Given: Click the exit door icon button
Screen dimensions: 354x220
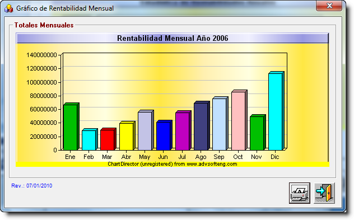Looking at the screenshot, I should click(324, 193).
